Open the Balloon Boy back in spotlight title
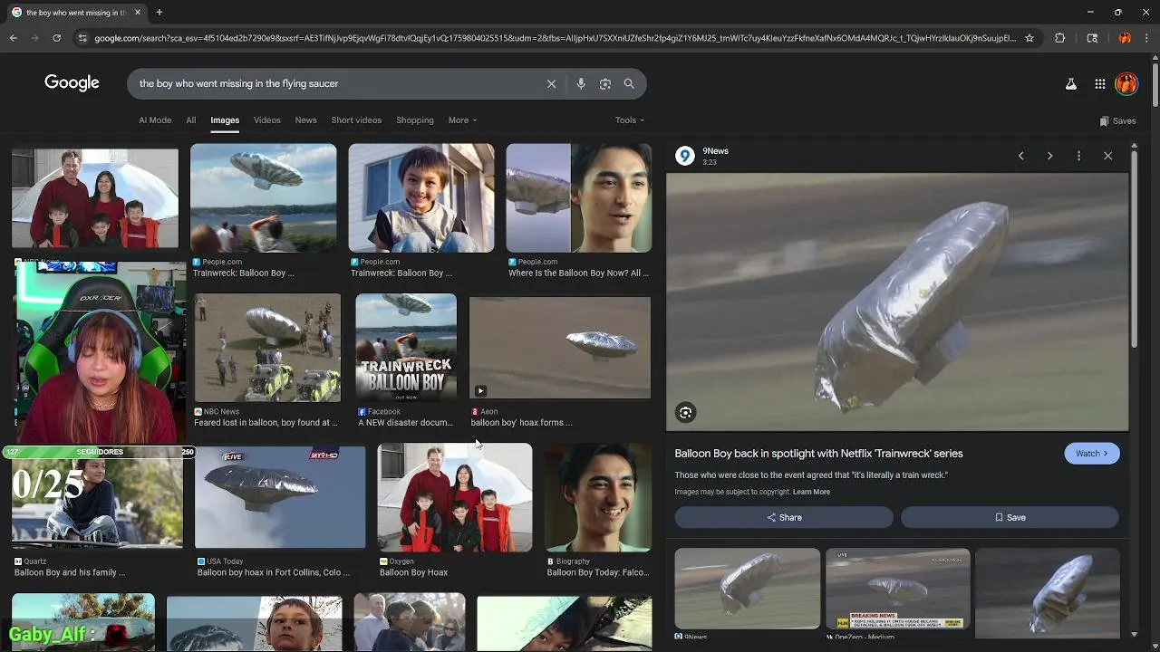Viewport: 1160px width, 652px height. (818, 454)
